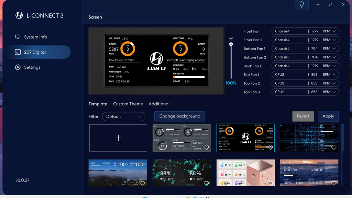
Task: Open the Front Fan 1 source dropdown
Action: point(305,31)
